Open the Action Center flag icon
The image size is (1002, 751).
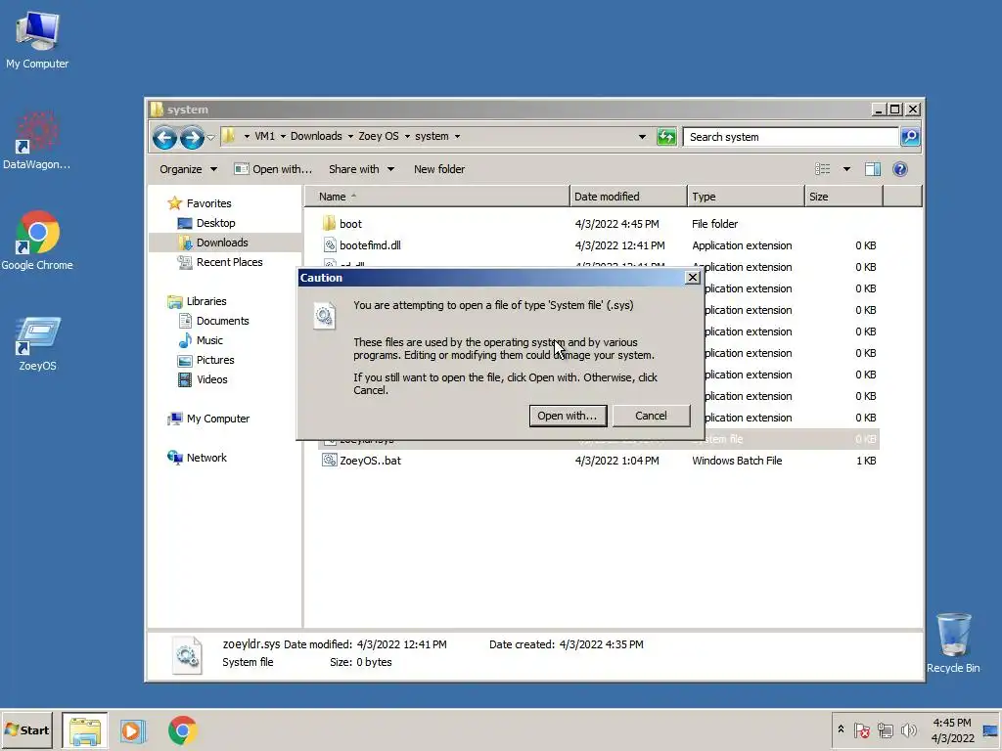(861, 729)
